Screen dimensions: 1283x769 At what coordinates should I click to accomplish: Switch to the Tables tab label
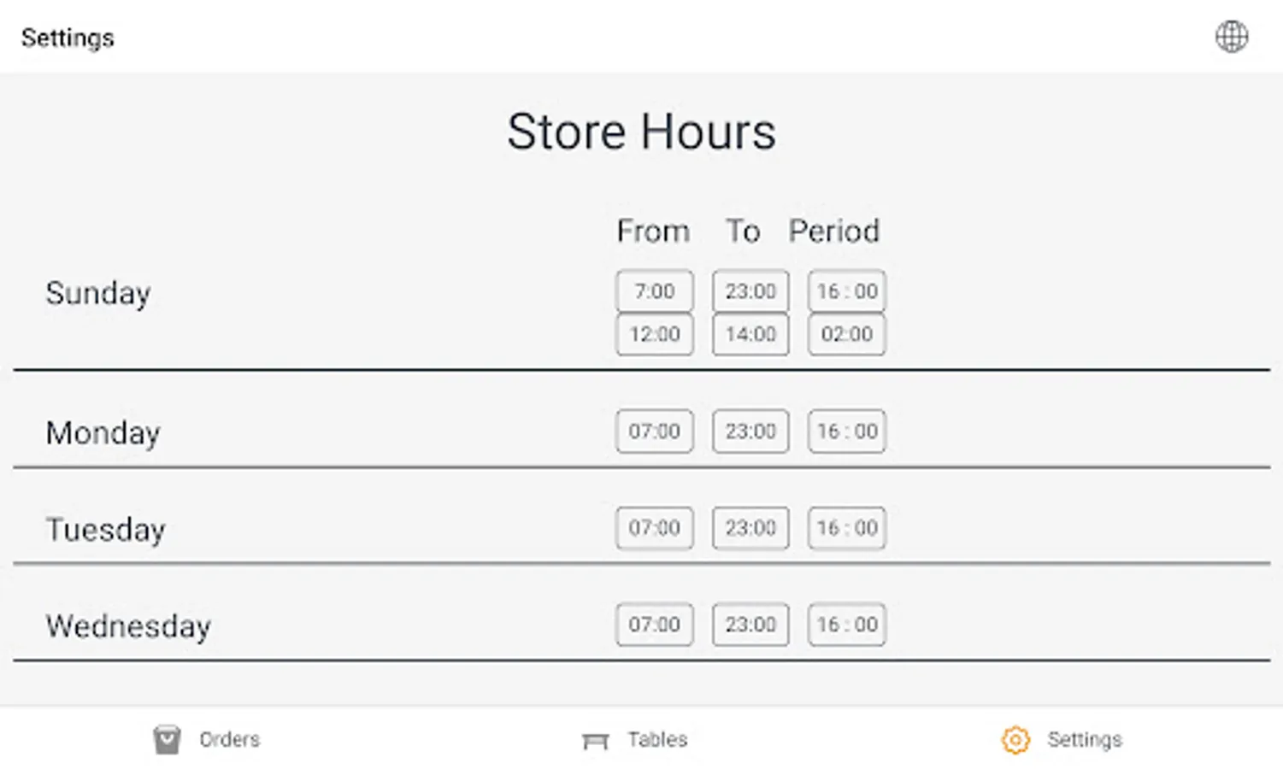(657, 739)
